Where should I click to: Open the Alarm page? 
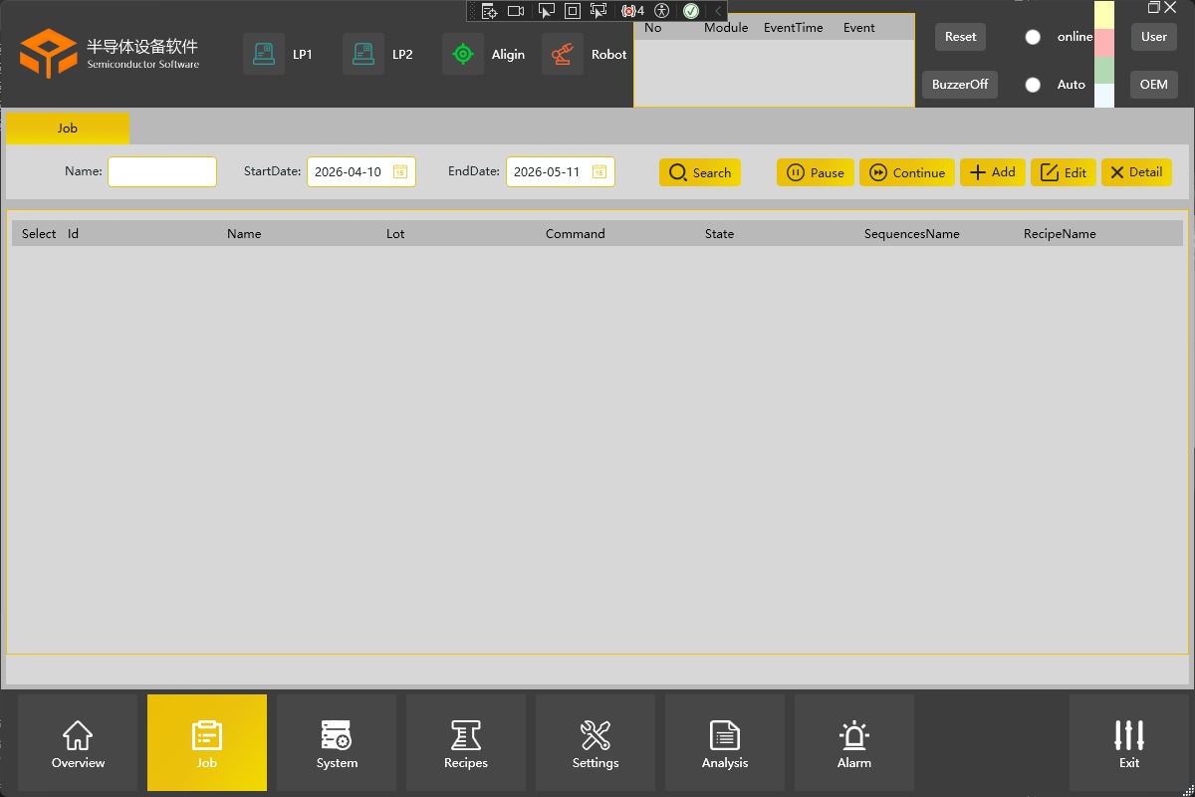click(x=854, y=743)
